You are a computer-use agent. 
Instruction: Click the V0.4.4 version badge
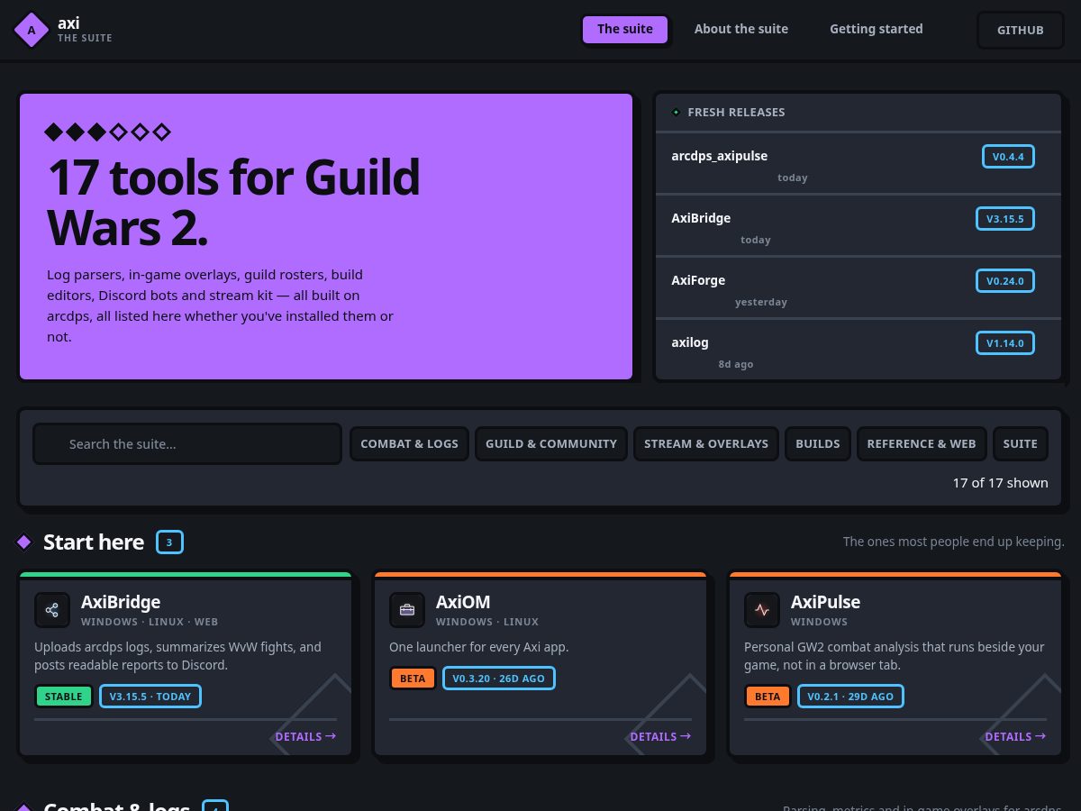[1008, 157]
